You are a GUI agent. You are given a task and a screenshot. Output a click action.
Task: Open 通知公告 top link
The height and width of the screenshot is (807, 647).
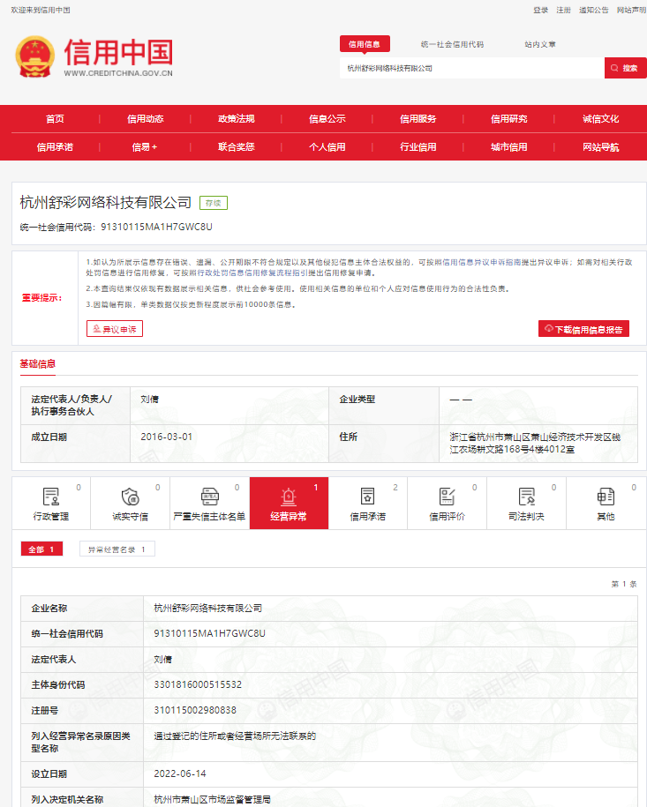pos(594,10)
